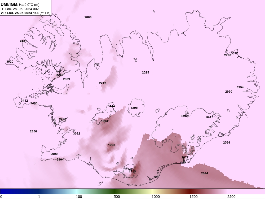
Task: Select the 2401 label in the Westfjords
Action: point(23,41)
